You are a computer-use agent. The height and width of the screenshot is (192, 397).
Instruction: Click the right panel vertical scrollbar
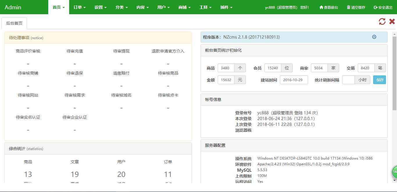coord(394,73)
